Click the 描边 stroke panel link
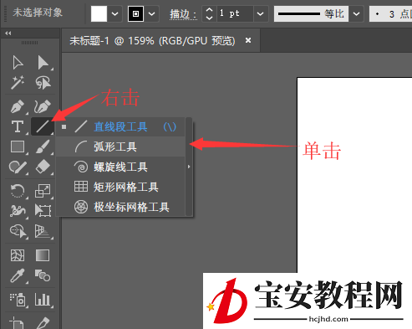 click(183, 14)
